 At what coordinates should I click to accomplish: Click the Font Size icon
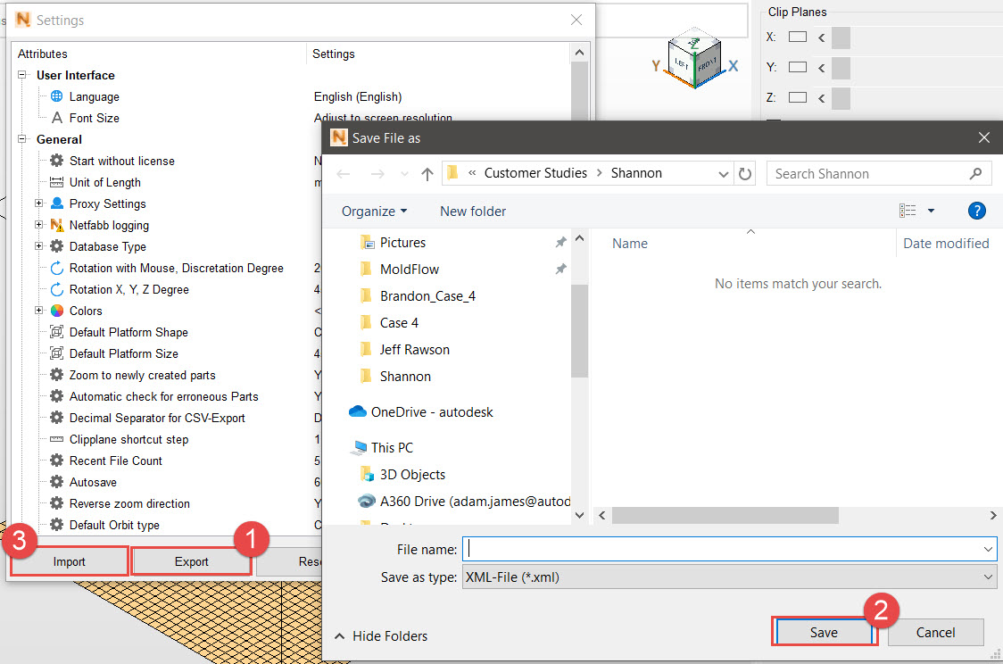coord(57,118)
